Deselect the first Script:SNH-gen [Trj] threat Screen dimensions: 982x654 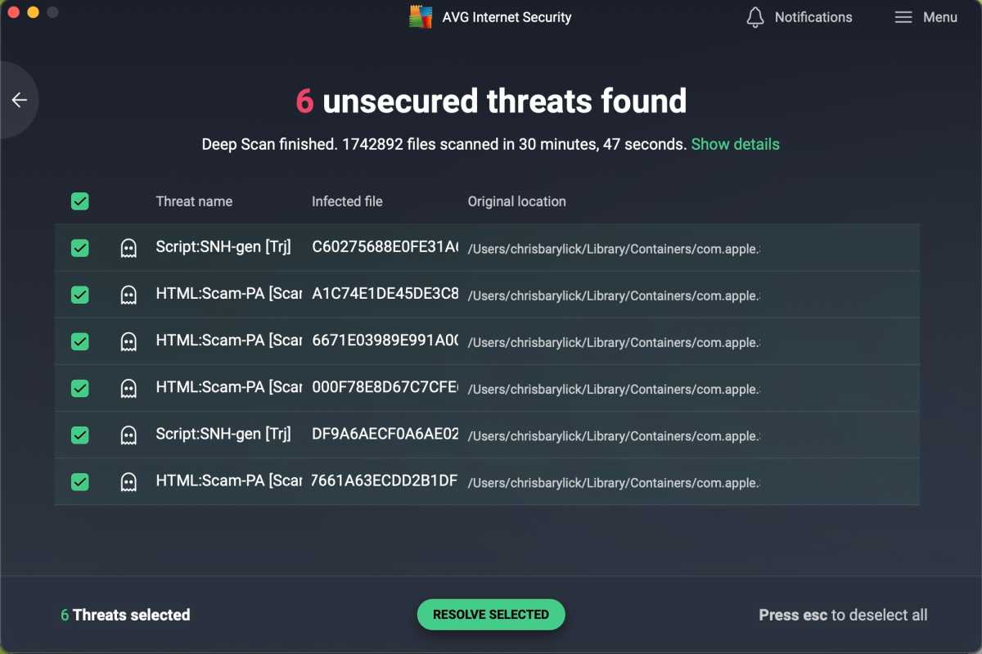[79, 248]
